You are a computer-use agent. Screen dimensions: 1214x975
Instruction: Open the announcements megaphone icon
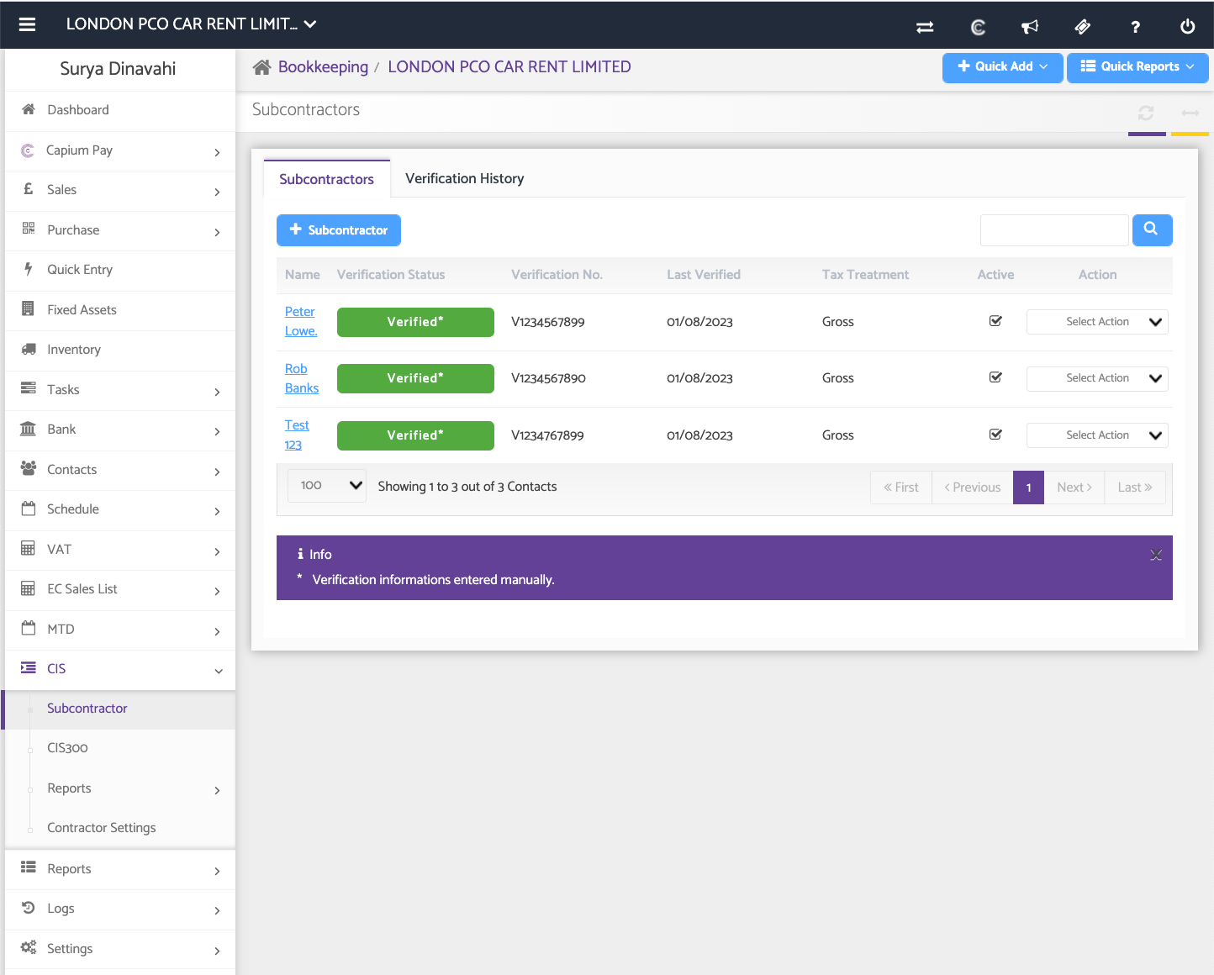pos(1030,27)
